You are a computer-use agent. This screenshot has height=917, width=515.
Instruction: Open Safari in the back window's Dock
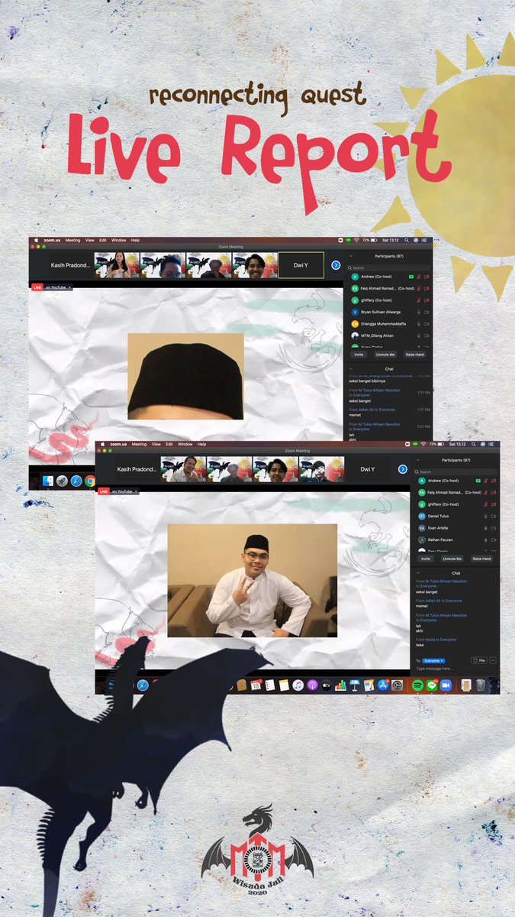click(x=76, y=481)
